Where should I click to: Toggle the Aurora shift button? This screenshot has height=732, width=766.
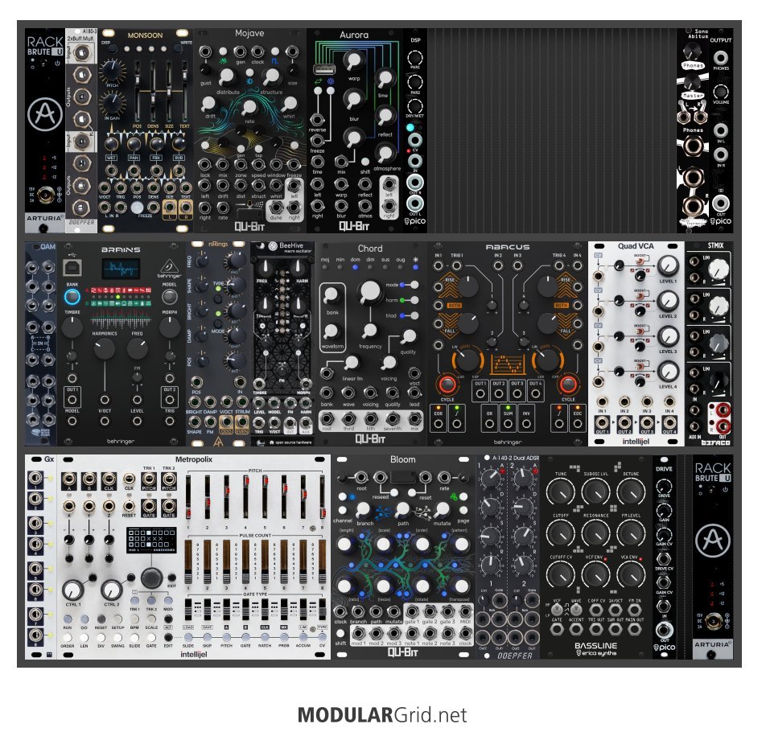pyautogui.click(x=365, y=162)
